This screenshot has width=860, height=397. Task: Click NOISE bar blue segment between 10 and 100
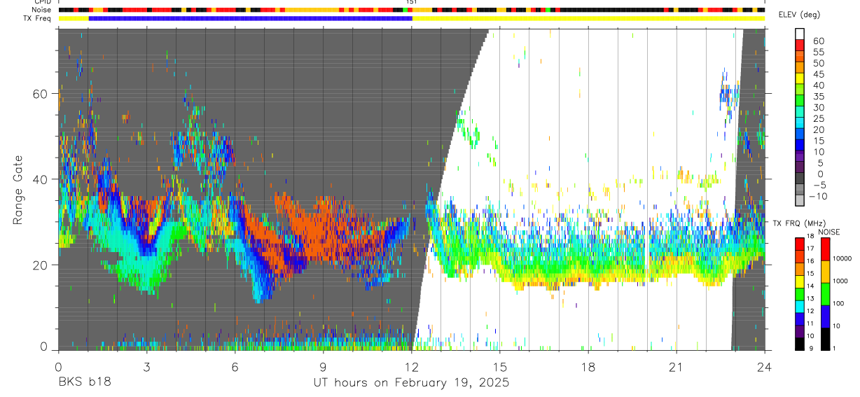tap(824, 316)
